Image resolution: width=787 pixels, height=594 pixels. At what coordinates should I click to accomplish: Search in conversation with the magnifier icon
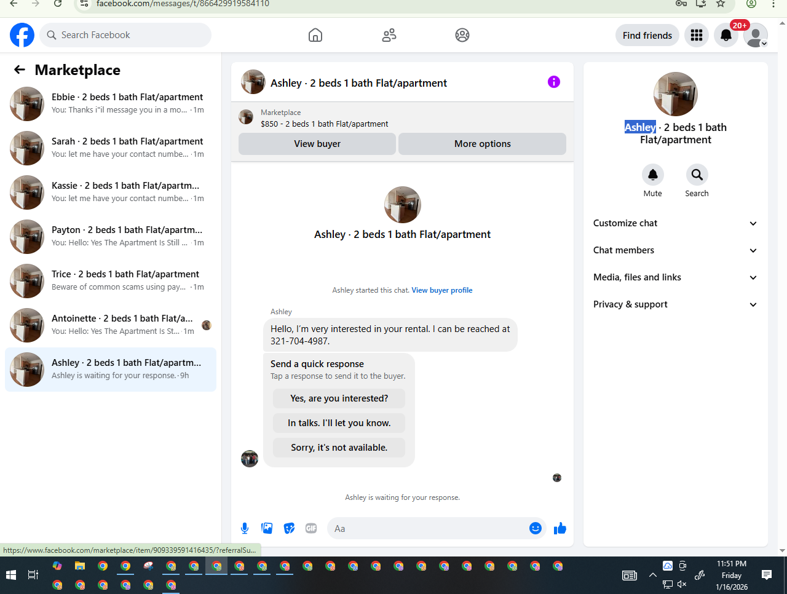697,175
